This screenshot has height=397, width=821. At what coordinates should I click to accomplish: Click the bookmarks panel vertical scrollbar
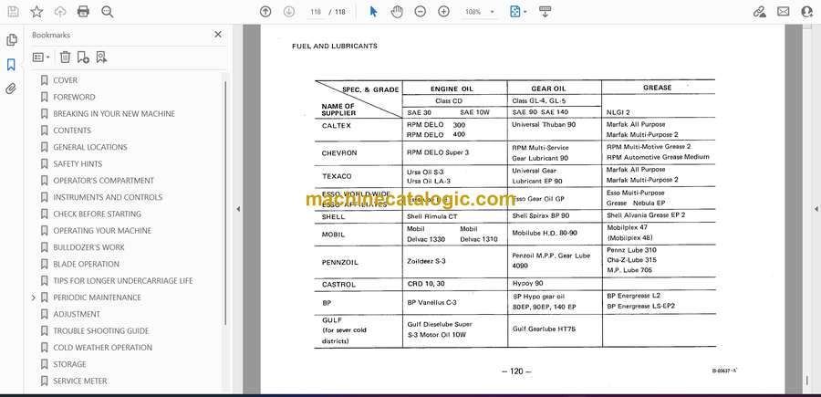225,202
